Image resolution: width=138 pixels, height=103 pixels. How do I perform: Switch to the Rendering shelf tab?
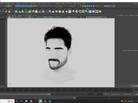tap(25, 9)
